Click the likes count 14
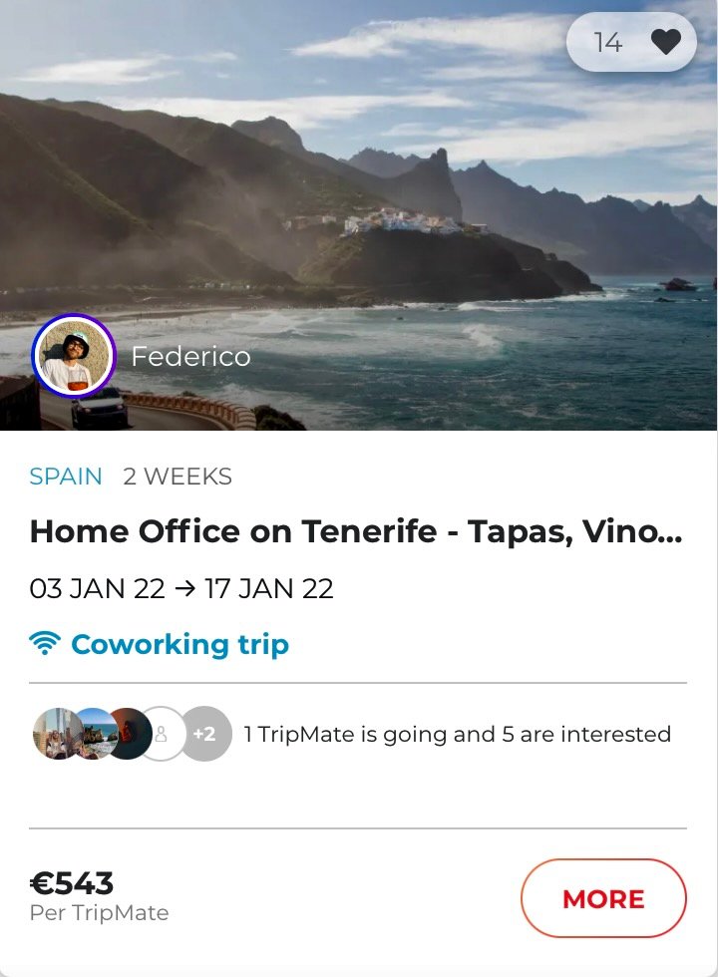Image resolution: width=718 pixels, height=977 pixels. [607, 42]
